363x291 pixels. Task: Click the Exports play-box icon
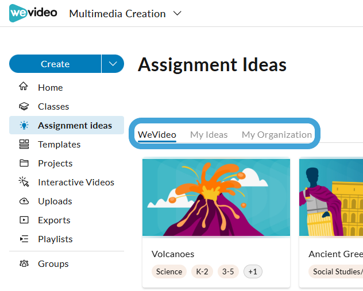click(x=24, y=220)
